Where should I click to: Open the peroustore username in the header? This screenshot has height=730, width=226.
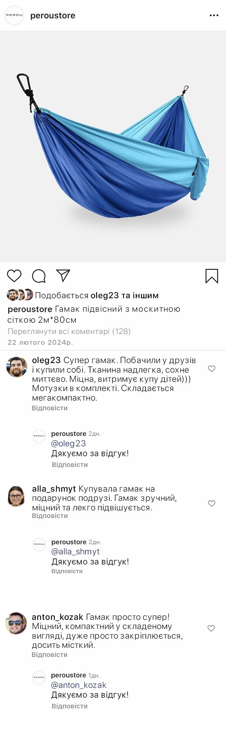[x=53, y=16]
